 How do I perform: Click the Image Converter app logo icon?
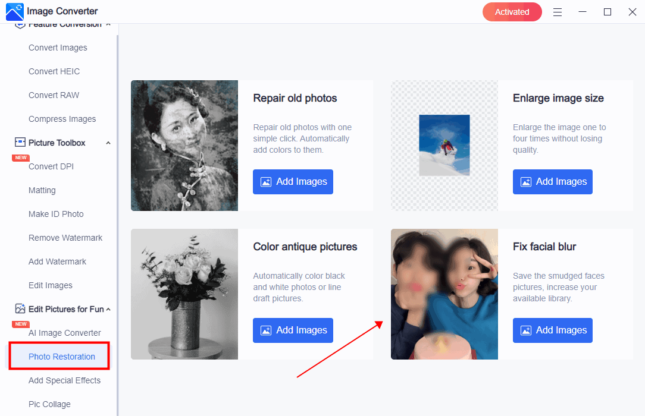[x=14, y=11]
